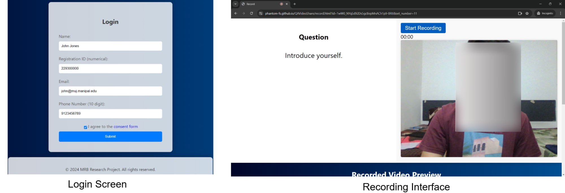Open the consent form link

(x=126, y=127)
